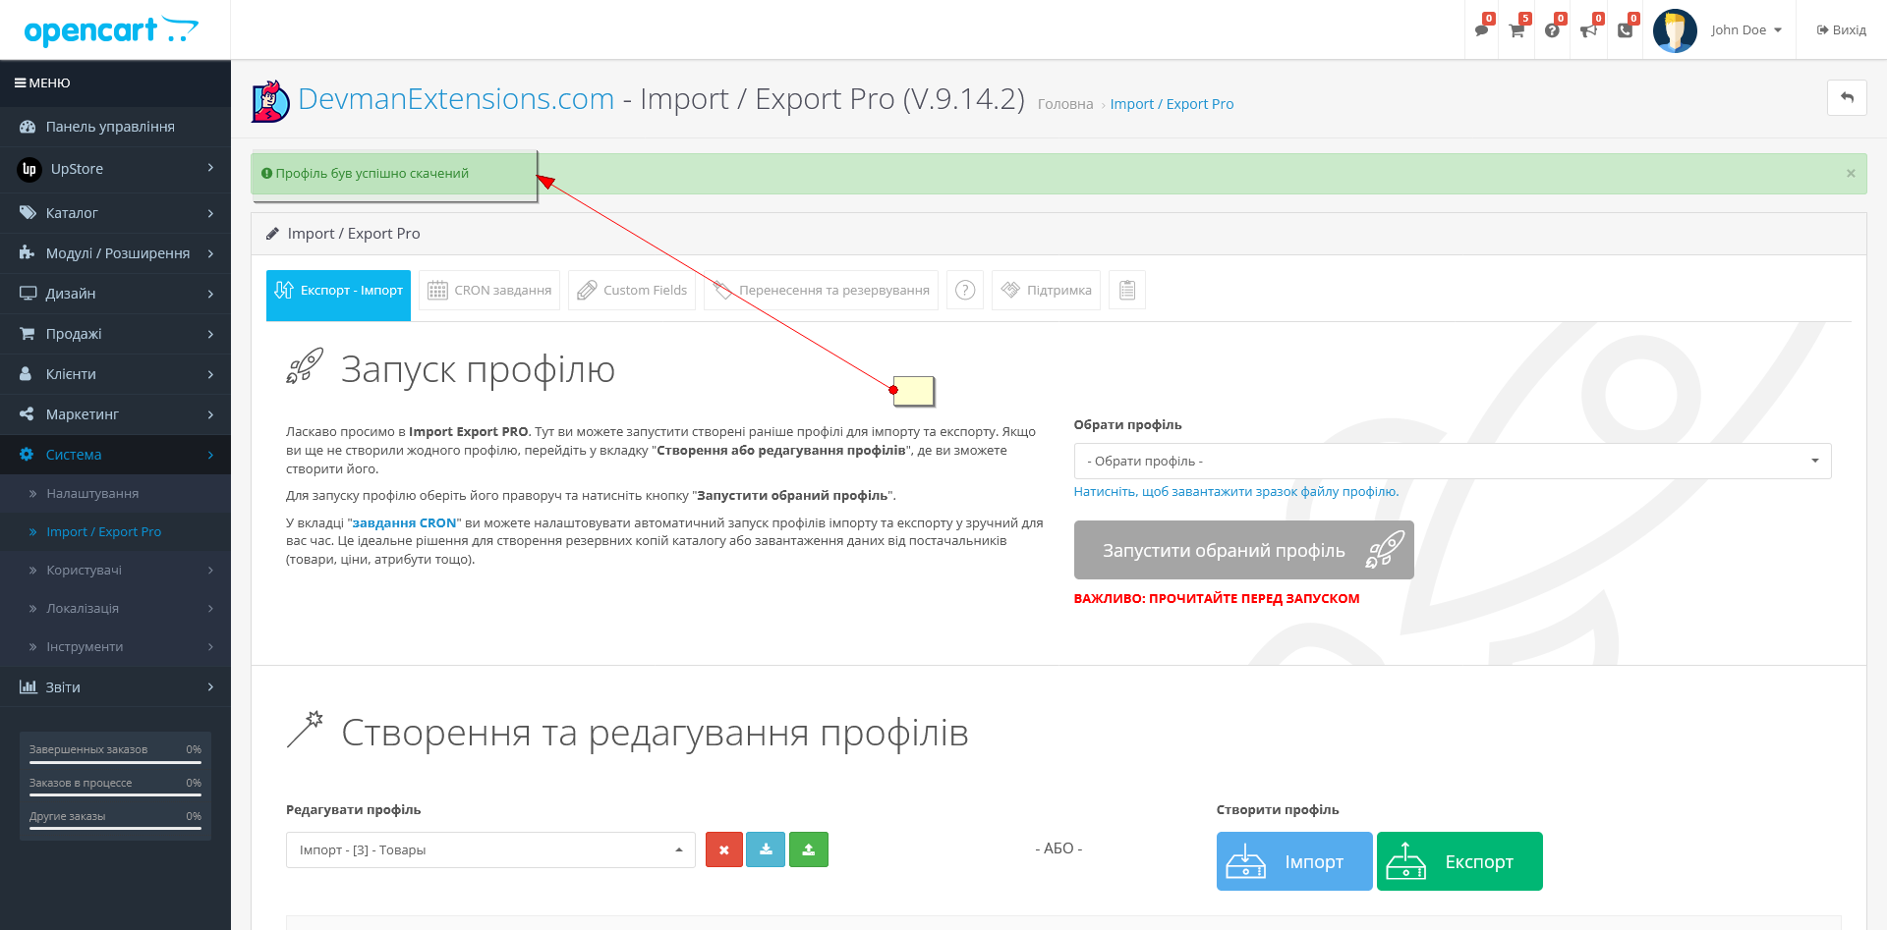Viewport: 1887px width, 930px height.
Task: Click the cart icon beside Продажі
Action: click(x=28, y=334)
